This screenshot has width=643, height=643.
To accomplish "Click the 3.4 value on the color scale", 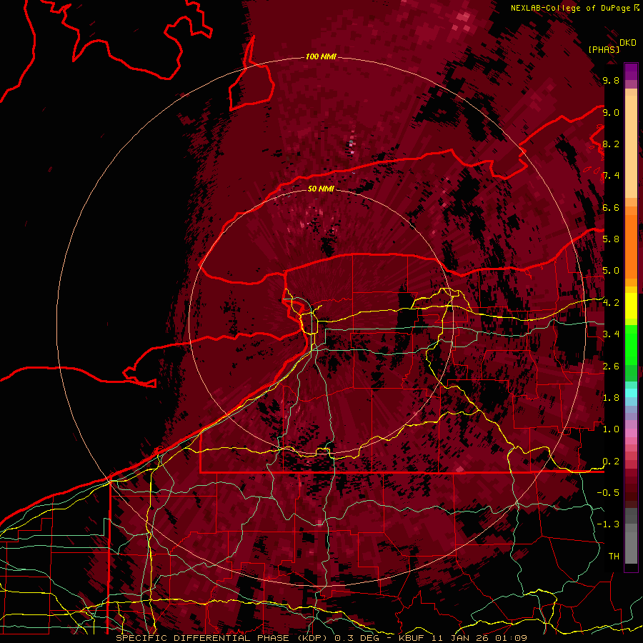I will pos(611,334).
